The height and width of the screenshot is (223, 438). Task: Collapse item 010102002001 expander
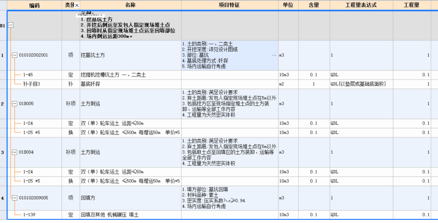click(14, 55)
